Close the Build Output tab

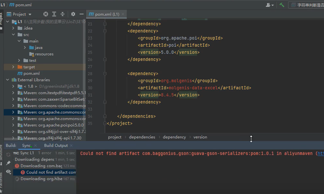coord(71,145)
